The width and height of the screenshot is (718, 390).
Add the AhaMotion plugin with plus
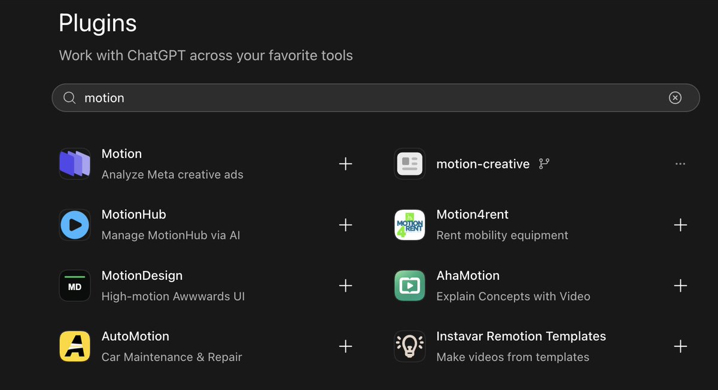coord(680,286)
